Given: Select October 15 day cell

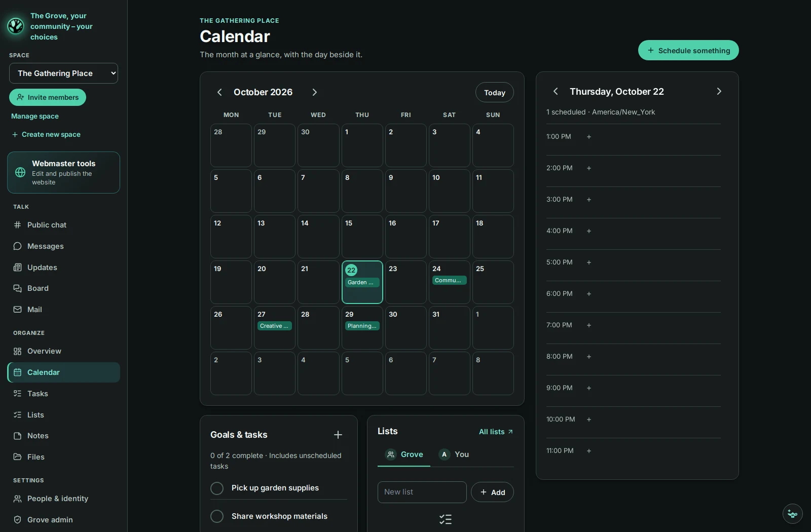Looking at the screenshot, I should click(x=362, y=237).
